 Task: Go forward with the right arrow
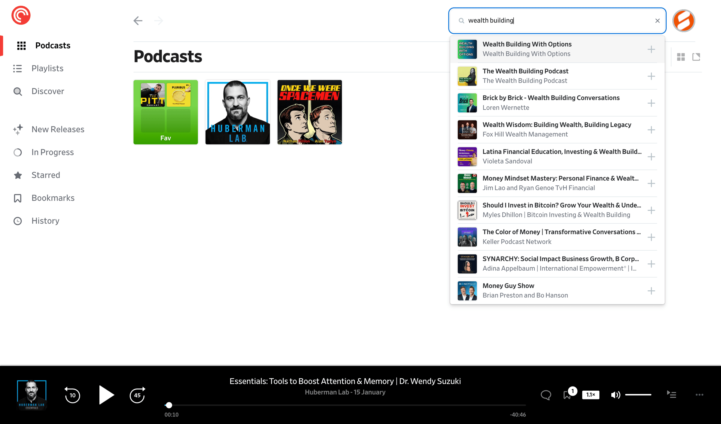158,21
